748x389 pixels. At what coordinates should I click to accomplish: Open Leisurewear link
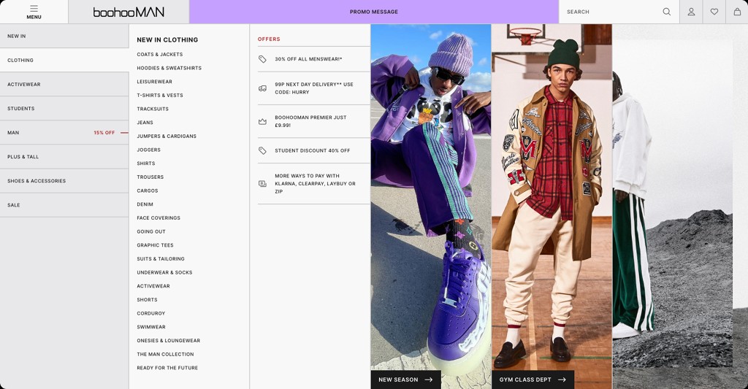coord(155,82)
